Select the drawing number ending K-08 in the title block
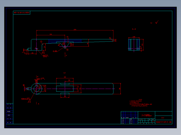Image resolution: width=181 pixels, height=135 pixels. click(x=164, y=122)
